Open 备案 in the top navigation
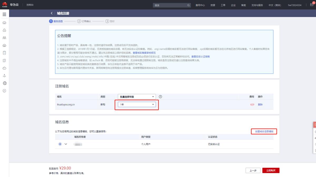Image resolution: width=316 pixels, height=177 pixels. pos(243,5)
